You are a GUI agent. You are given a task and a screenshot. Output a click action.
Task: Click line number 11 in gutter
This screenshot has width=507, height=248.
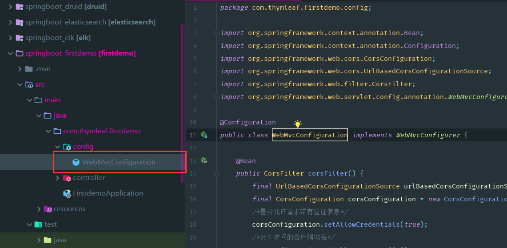(193, 135)
